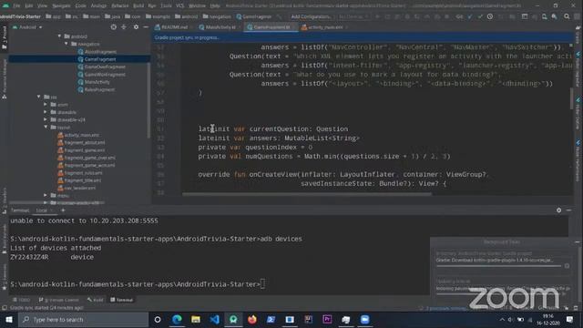
Task: Collapse the res folder
Action: pyautogui.click(x=38, y=97)
